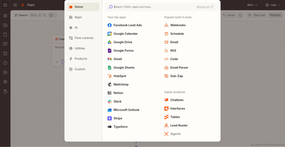Open the Chatbots product icon

pos(166,100)
